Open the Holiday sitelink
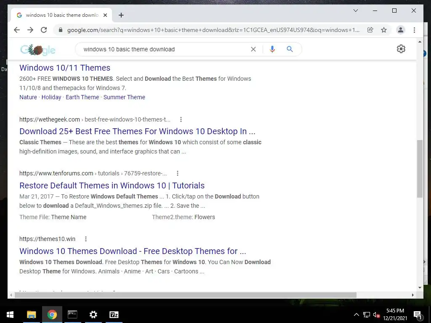The height and width of the screenshot is (323, 431). (x=51, y=97)
